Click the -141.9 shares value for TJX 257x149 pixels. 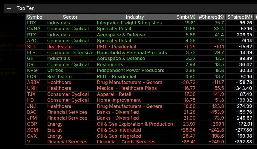[211, 94]
